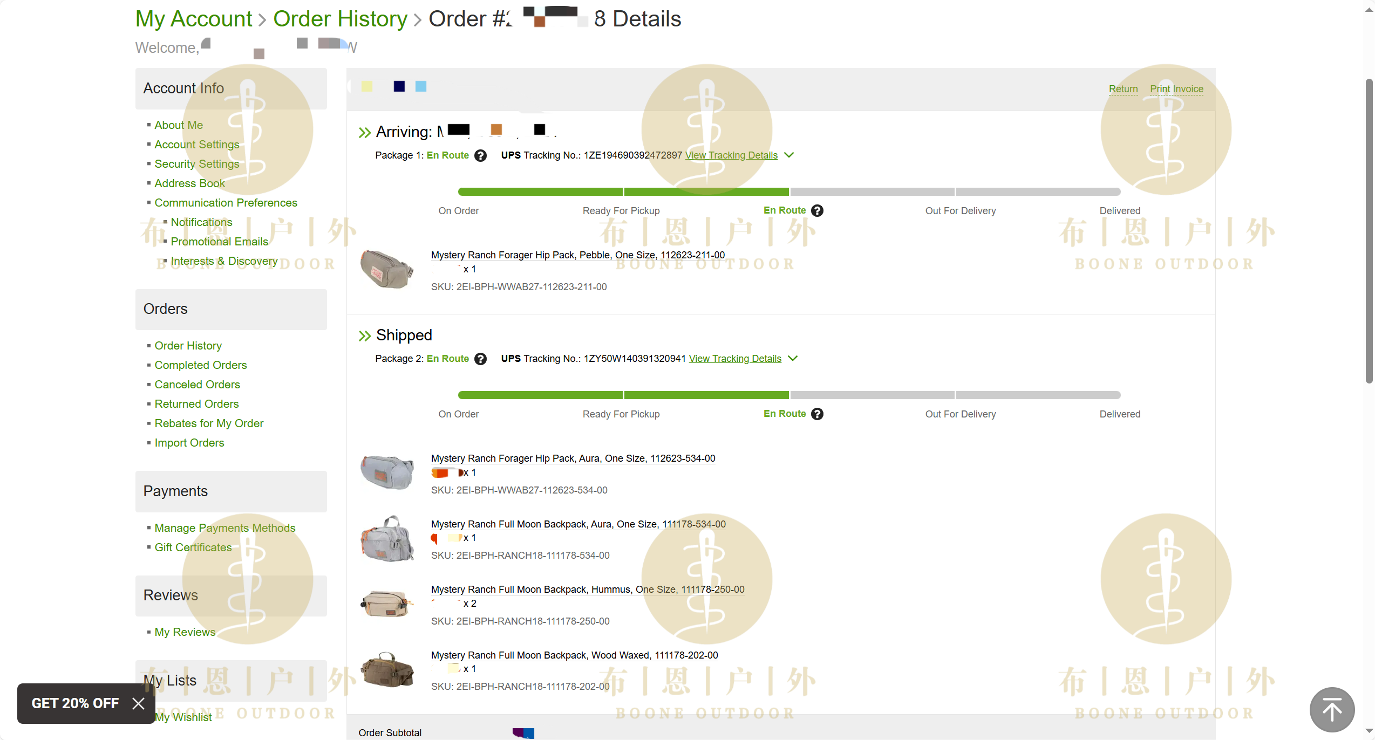Viewport: 1375px width, 740px height.
Task: Close the GET 20% OFF banner
Action: (139, 703)
